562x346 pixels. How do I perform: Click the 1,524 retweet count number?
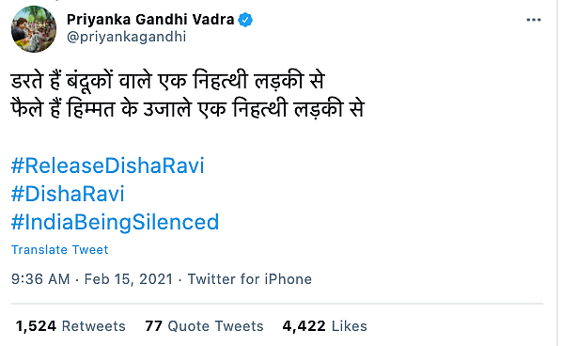click(36, 326)
